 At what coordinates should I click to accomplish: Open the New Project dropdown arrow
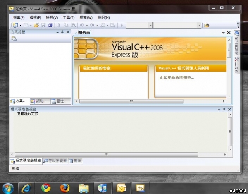pos(21,25)
